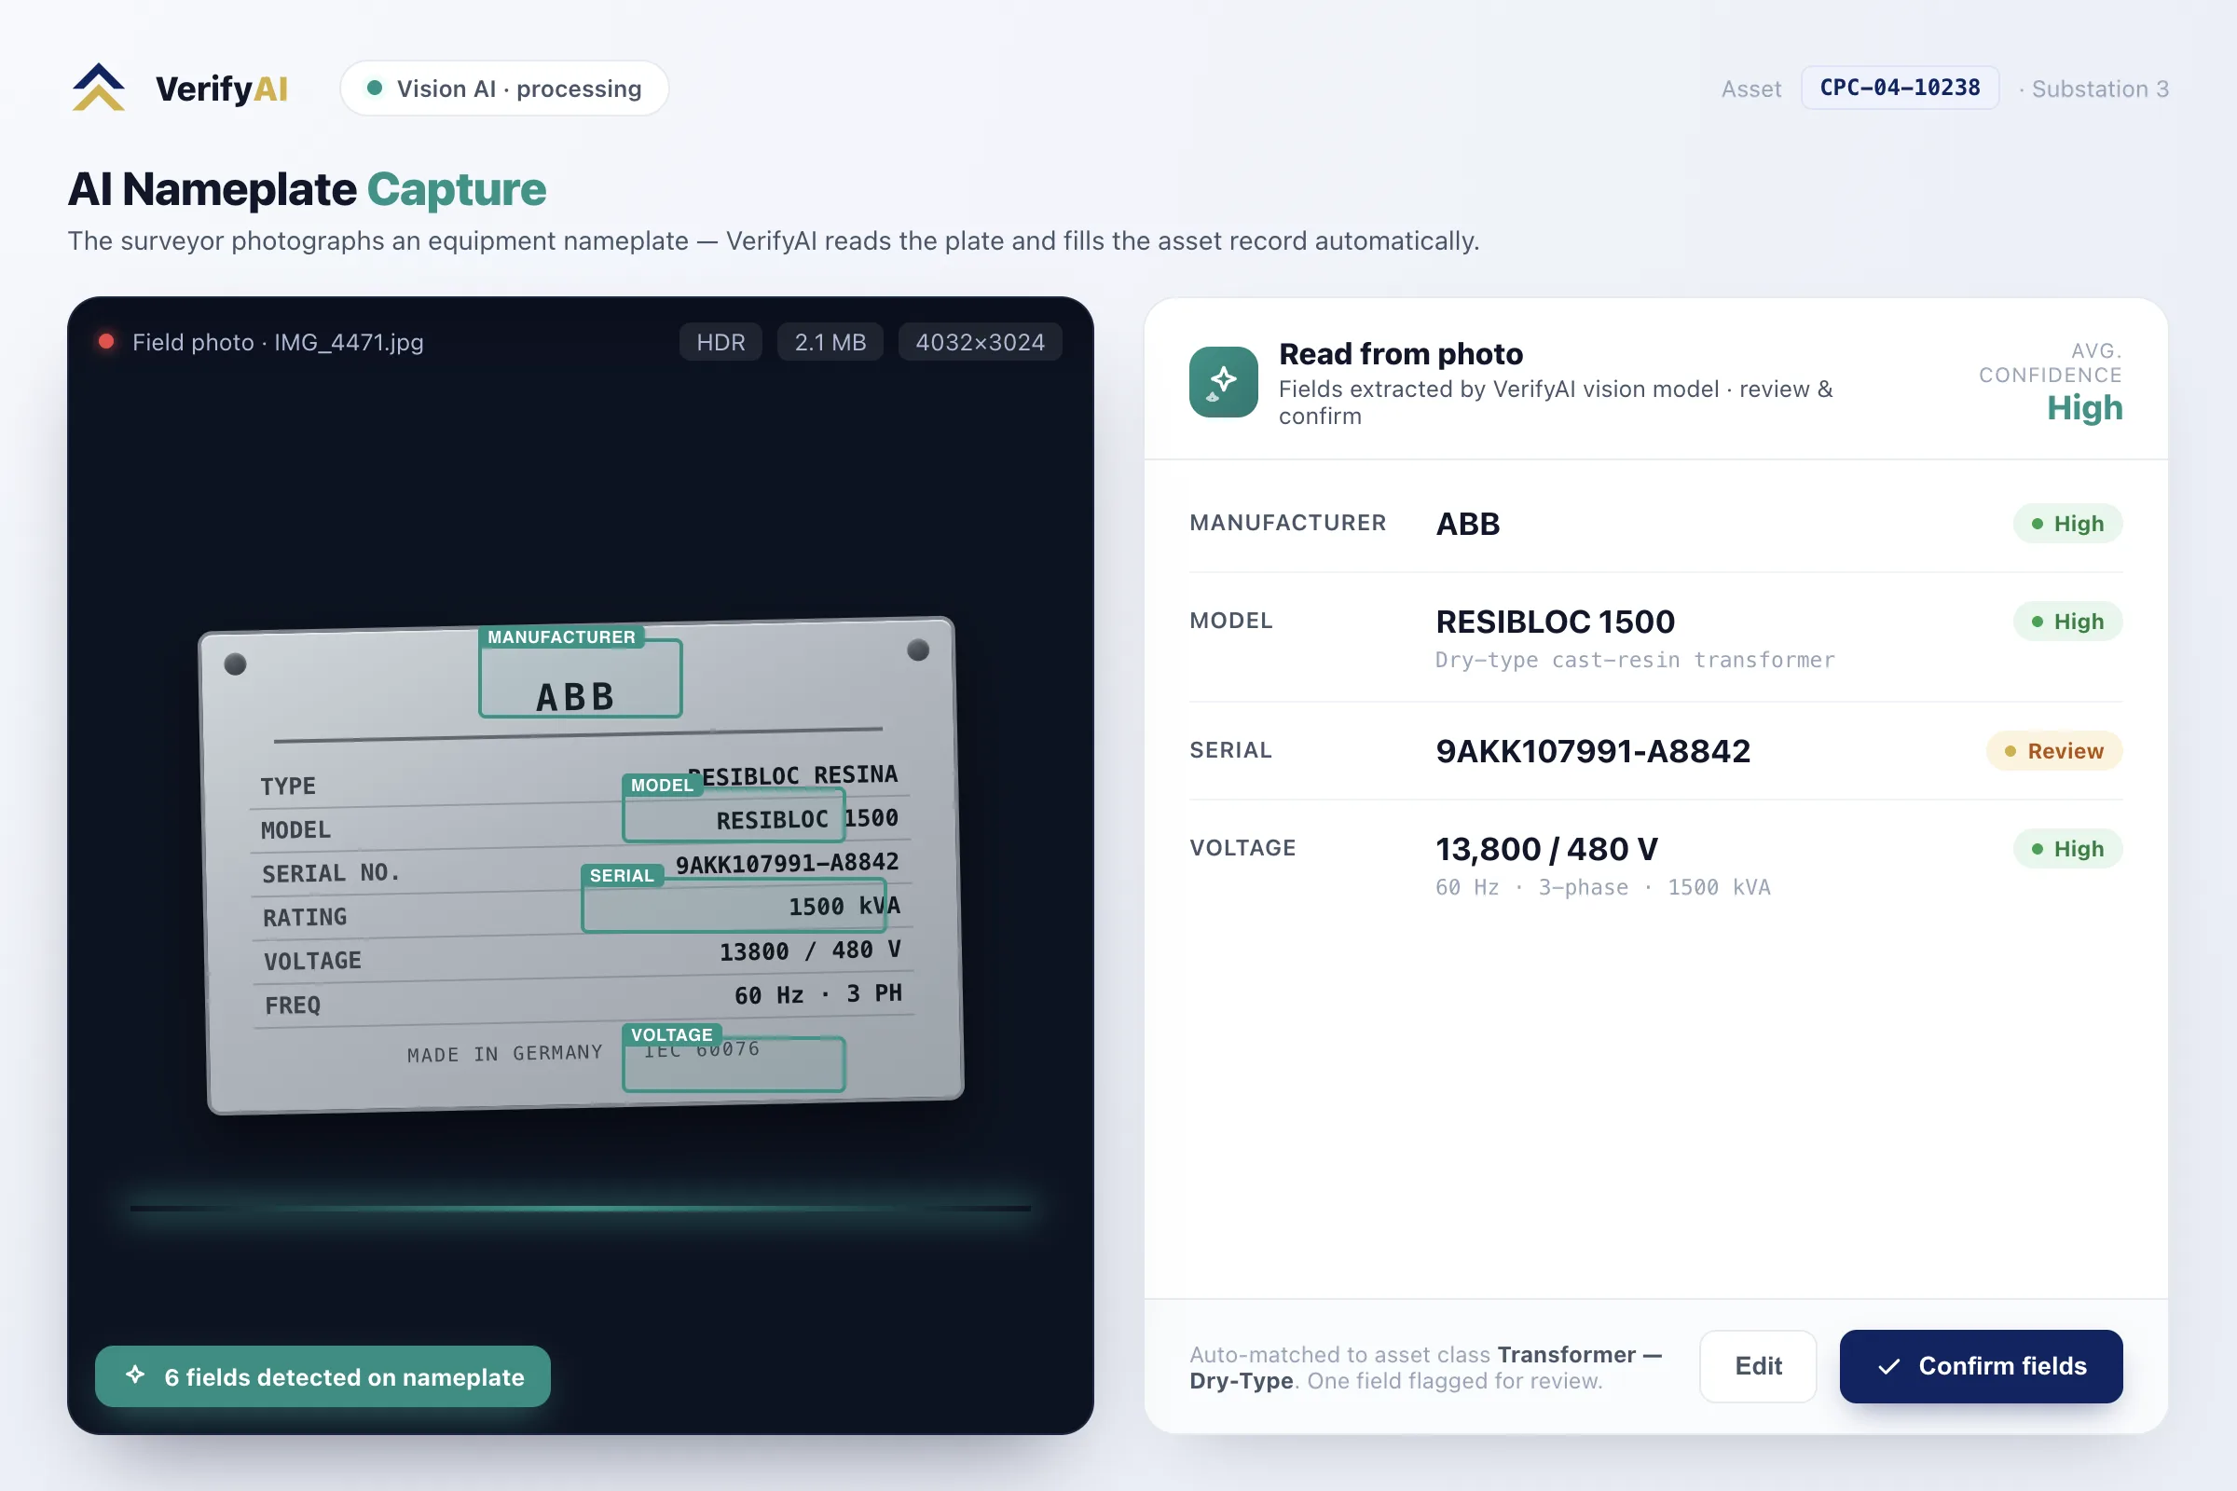This screenshot has width=2237, height=1491.
Task: Click the Review badge on the Serial row
Action: click(x=2054, y=751)
